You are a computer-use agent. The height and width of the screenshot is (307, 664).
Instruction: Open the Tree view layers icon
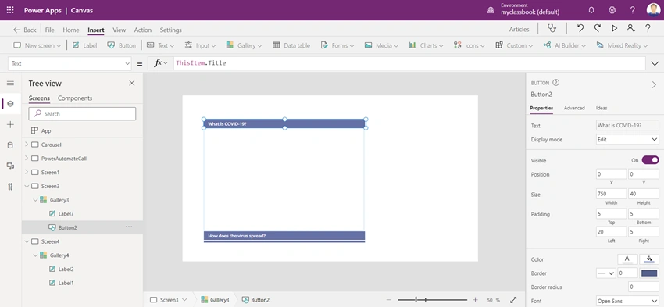tap(11, 104)
